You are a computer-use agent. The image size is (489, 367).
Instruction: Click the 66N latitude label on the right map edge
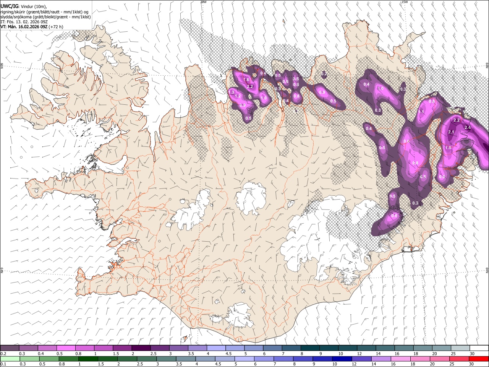[x=487, y=66]
